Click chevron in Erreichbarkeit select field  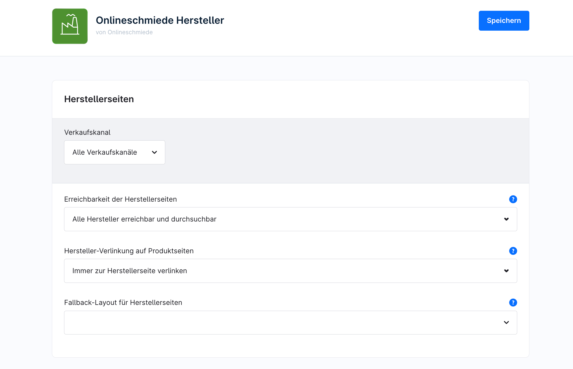506,219
